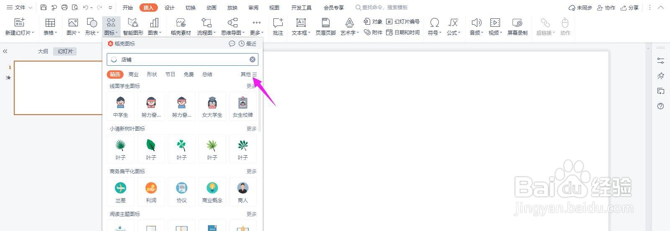Image resolution: width=670 pixels, height=231 pixels.
Task: Select the 节日 category tab
Action: click(170, 74)
